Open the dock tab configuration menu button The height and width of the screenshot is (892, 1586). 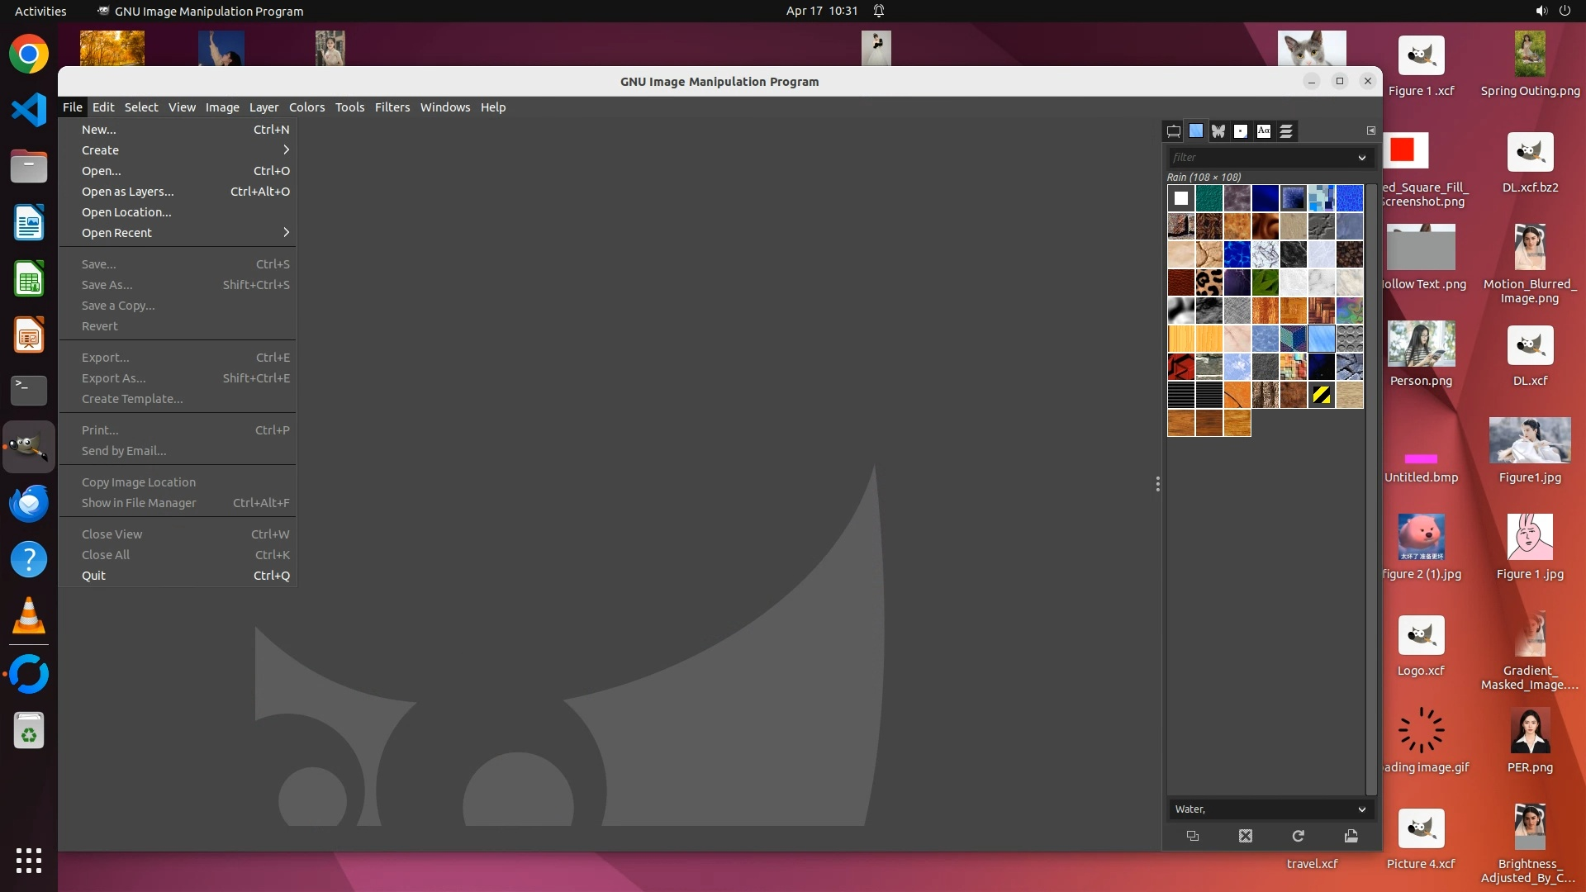coord(1371,130)
